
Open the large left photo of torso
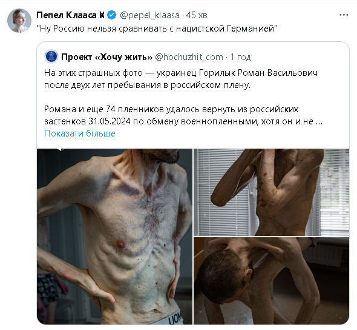pyautogui.click(x=114, y=237)
